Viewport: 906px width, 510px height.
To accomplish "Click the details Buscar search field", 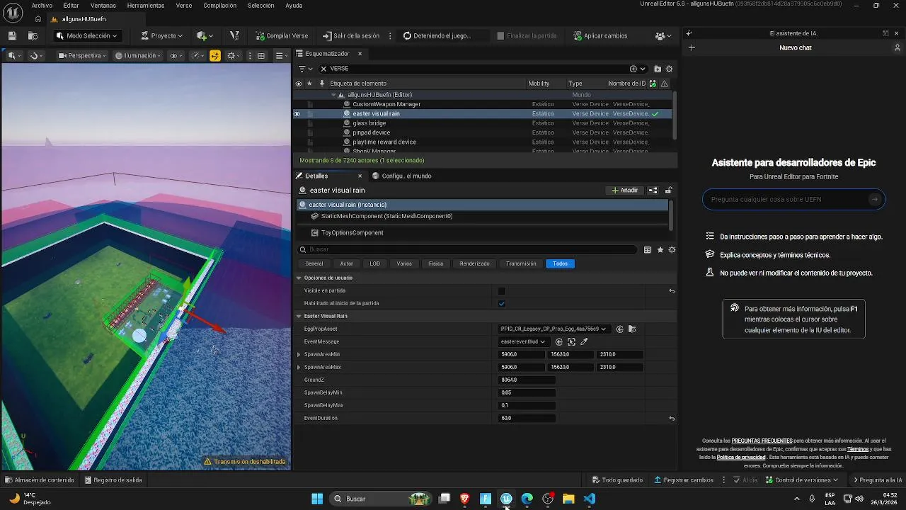I will pos(467,249).
